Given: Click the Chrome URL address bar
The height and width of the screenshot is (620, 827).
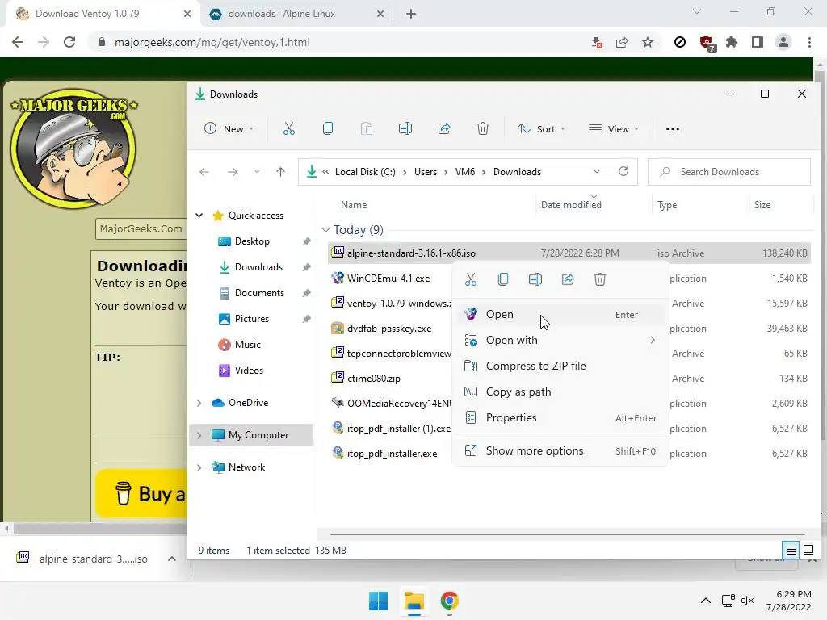Looking at the screenshot, I should tap(338, 42).
